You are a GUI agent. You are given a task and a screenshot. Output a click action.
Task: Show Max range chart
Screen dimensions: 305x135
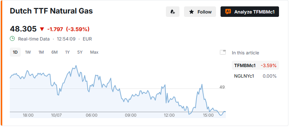click(x=94, y=52)
